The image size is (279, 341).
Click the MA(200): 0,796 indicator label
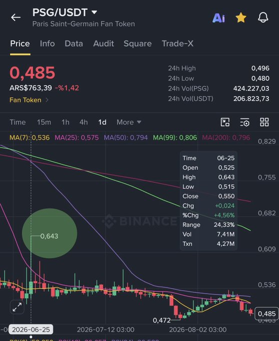[x=226, y=138]
